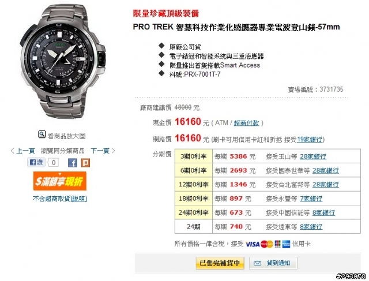Go to previous page with 上一頁
The width and height of the screenshot is (369, 281).
(22, 151)
